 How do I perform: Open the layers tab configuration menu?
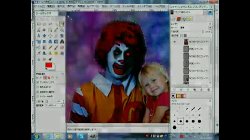210,24
